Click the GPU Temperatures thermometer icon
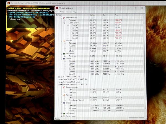This screenshot has width=166, height=124. [64, 87]
